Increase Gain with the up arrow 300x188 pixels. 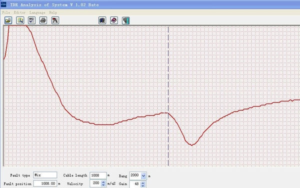(x=142, y=182)
